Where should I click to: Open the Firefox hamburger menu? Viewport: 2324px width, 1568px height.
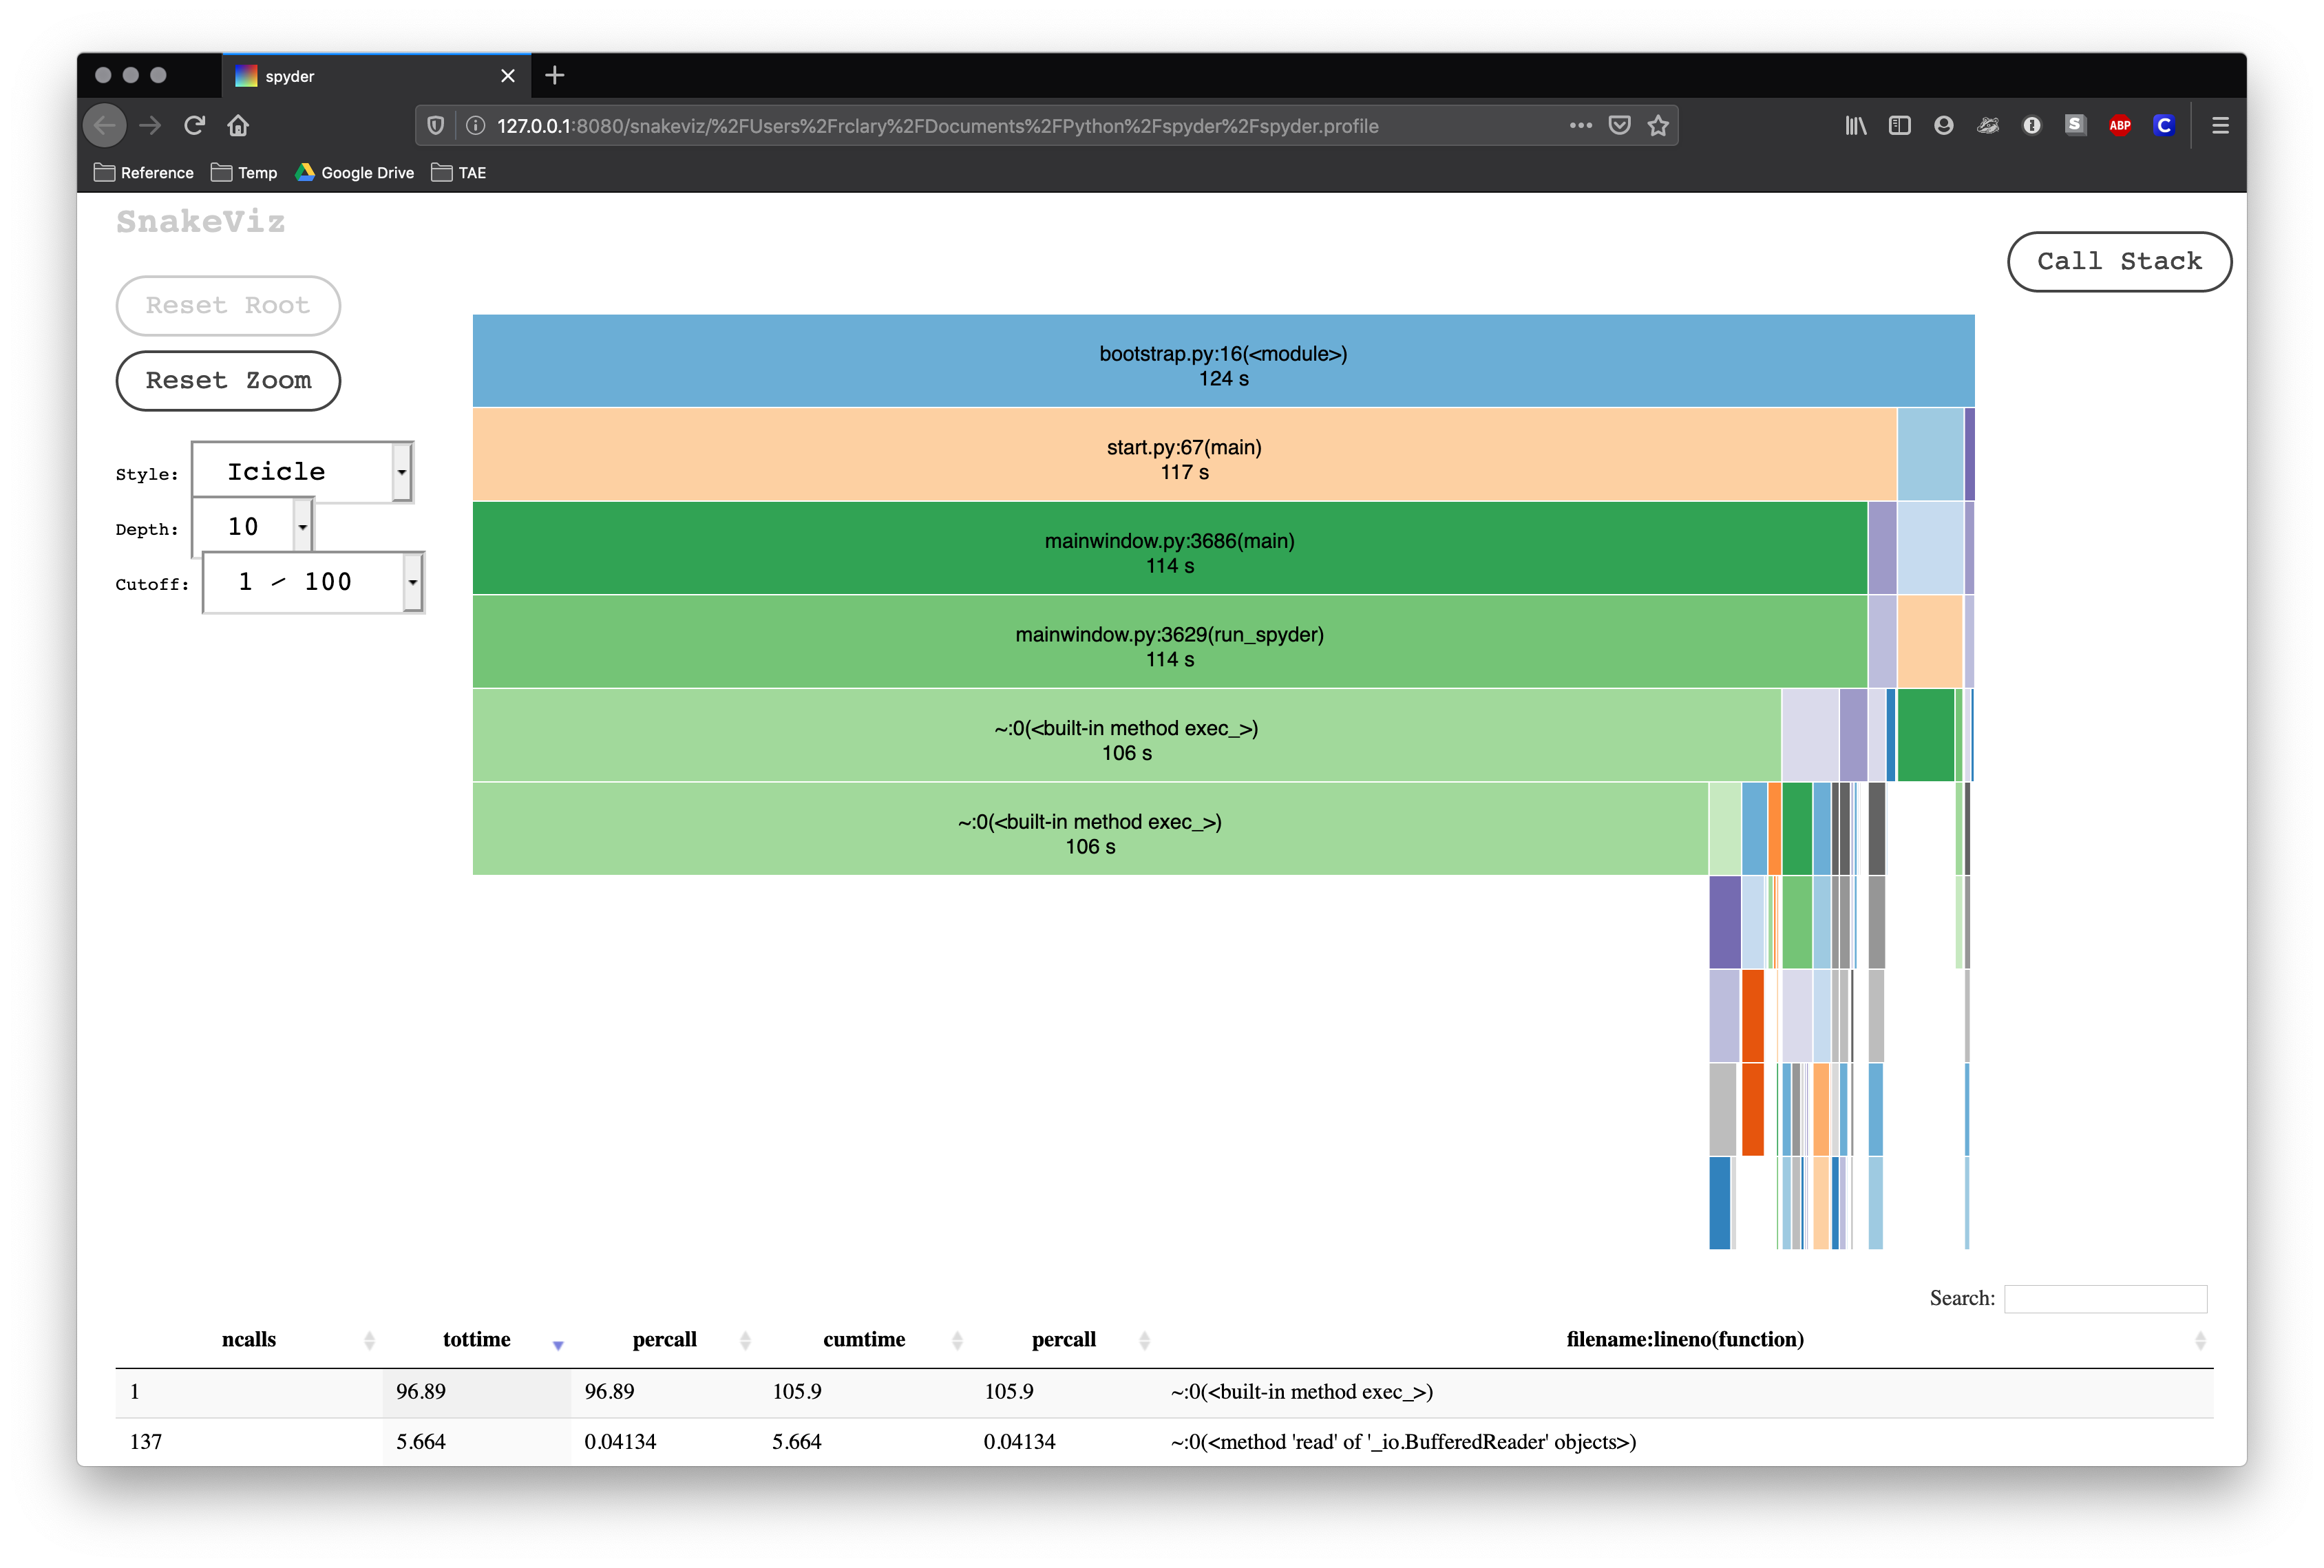[x=2220, y=126]
